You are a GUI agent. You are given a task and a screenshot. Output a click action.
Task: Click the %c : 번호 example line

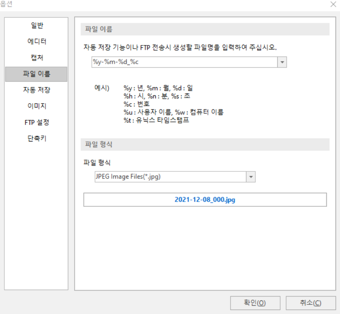(x=136, y=104)
